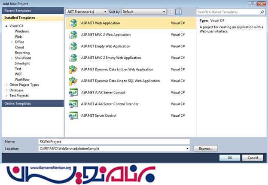Click the ASP.NET Server Control icon

pyautogui.click(x=73, y=115)
